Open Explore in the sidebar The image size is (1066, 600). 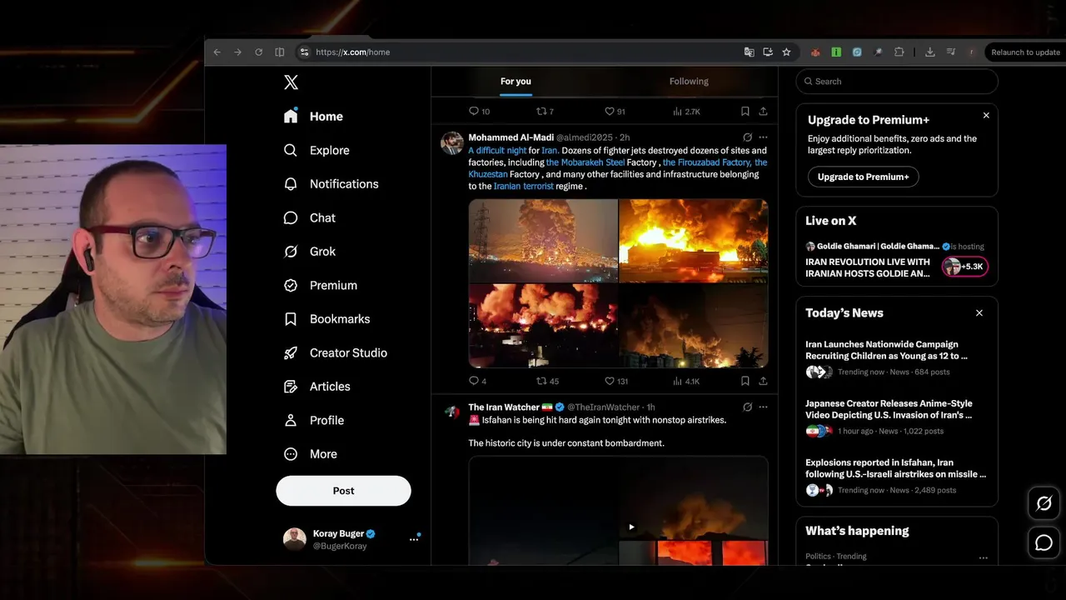point(316,150)
